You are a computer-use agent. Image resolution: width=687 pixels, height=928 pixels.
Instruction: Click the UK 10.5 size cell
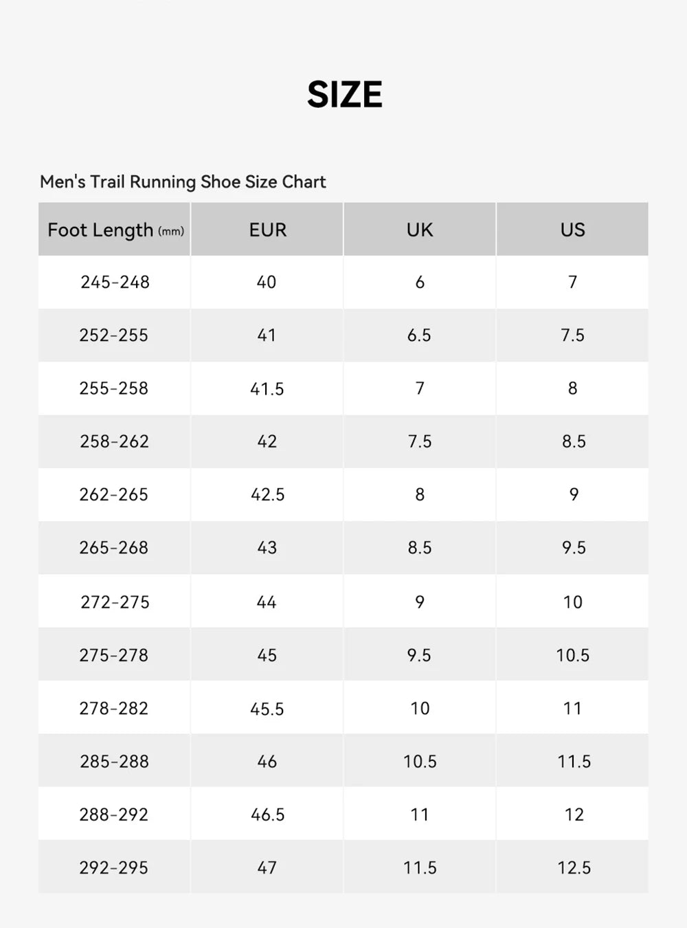pyautogui.click(x=420, y=762)
